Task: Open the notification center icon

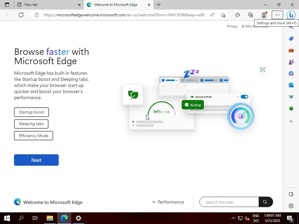Action: click(290, 218)
